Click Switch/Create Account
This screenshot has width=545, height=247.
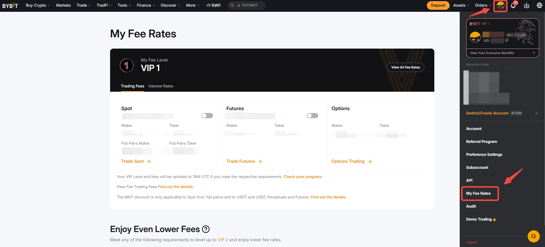(487, 113)
